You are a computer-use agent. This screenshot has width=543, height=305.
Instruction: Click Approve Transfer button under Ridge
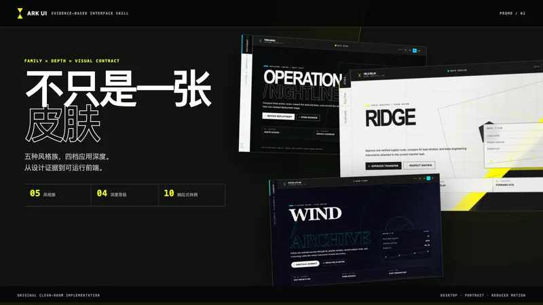[x=383, y=166]
